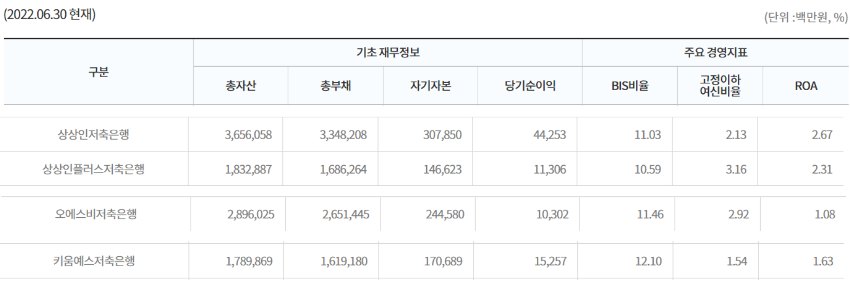Click the 키움예스저축은행 row name
Viewport: 850px width, 286px height.
click(x=94, y=261)
